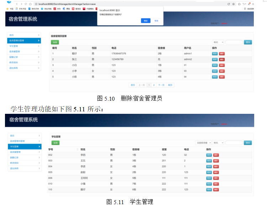
Task: Click 学号 column header in student table
Action: click(x=51, y=149)
